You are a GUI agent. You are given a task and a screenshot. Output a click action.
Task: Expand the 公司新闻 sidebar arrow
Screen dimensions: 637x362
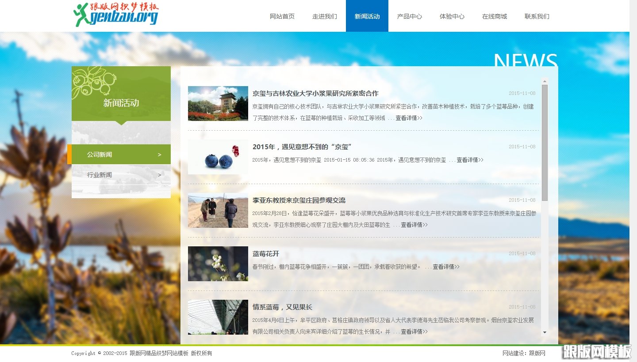(x=160, y=154)
